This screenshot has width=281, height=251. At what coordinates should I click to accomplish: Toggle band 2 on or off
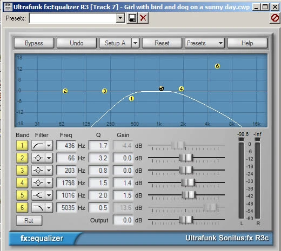pos(22,158)
